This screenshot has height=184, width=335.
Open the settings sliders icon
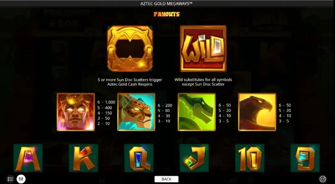click(x=21, y=179)
